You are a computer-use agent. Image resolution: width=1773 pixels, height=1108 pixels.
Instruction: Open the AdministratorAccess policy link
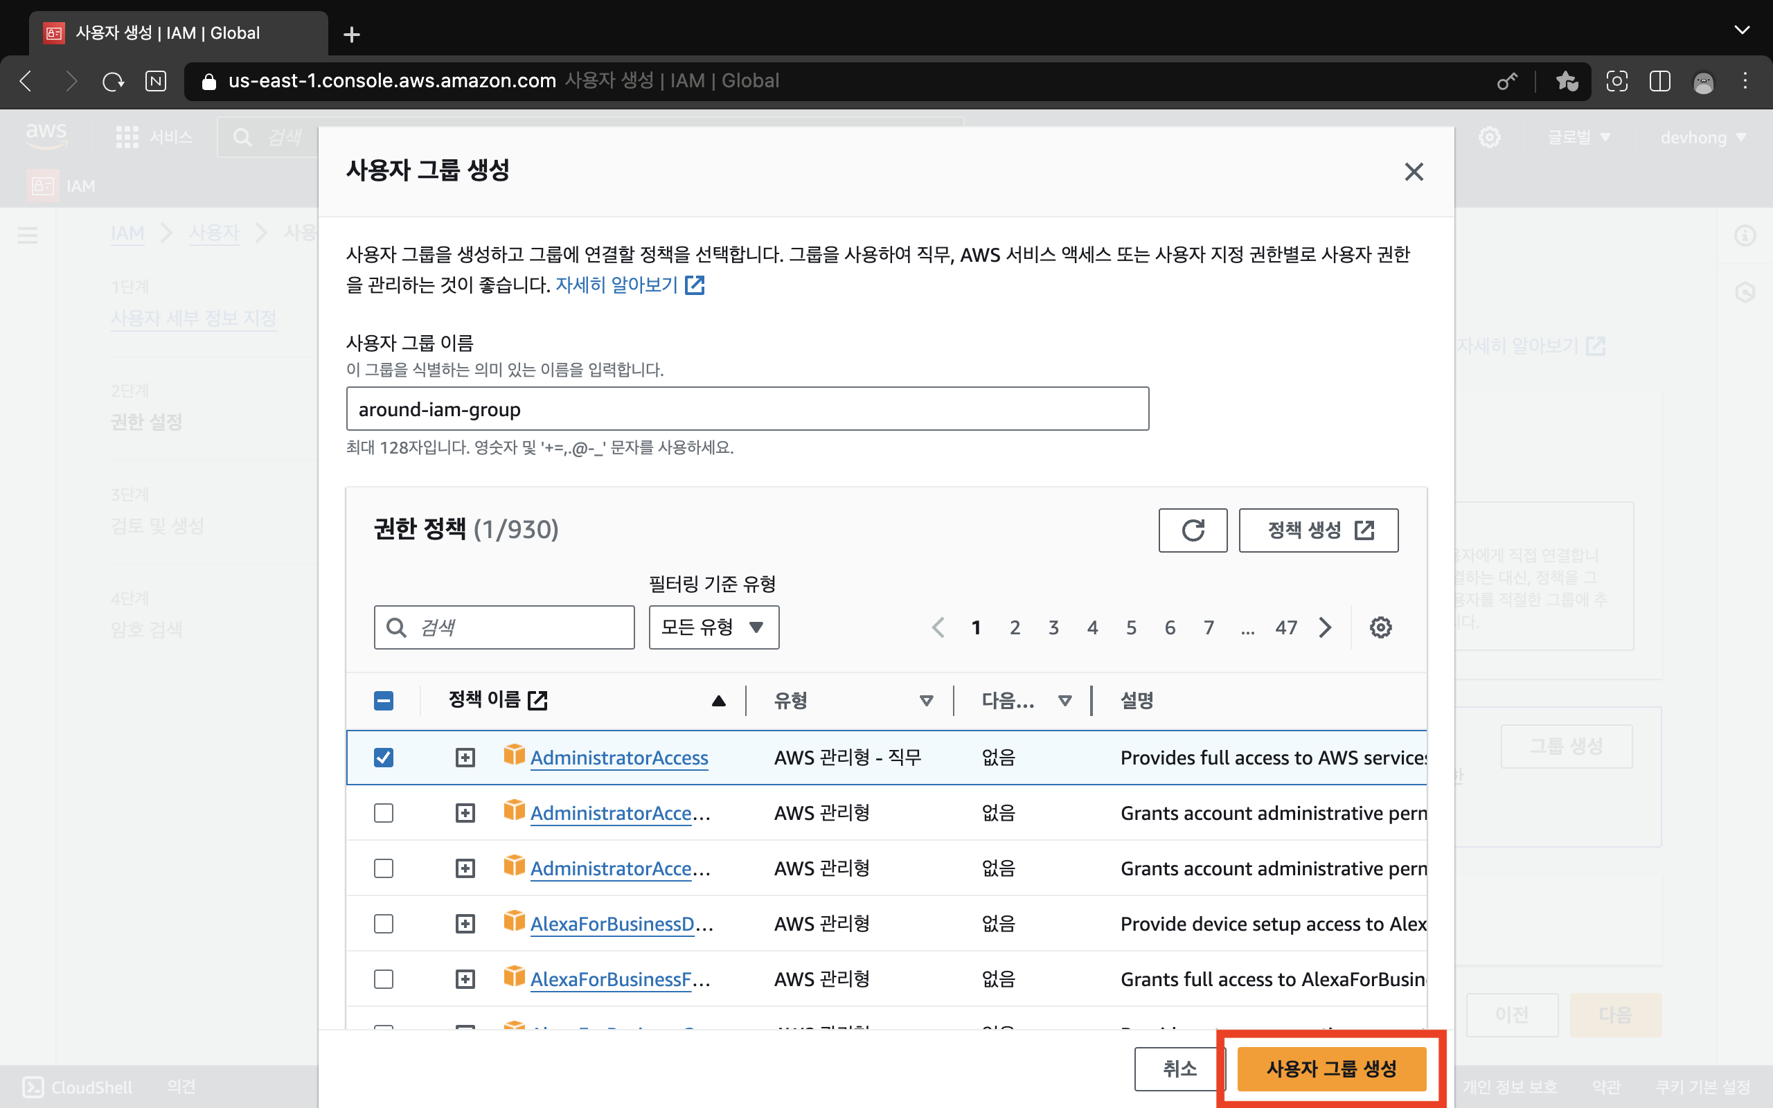(619, 758)
